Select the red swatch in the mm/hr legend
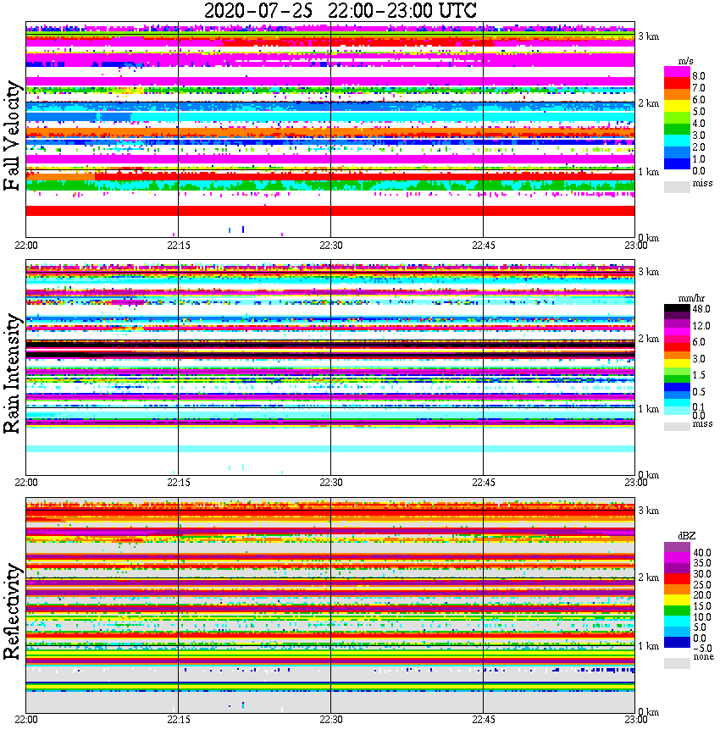Image resolution: width=720 pixels, height=735 pixels. (x=677, y=347)
